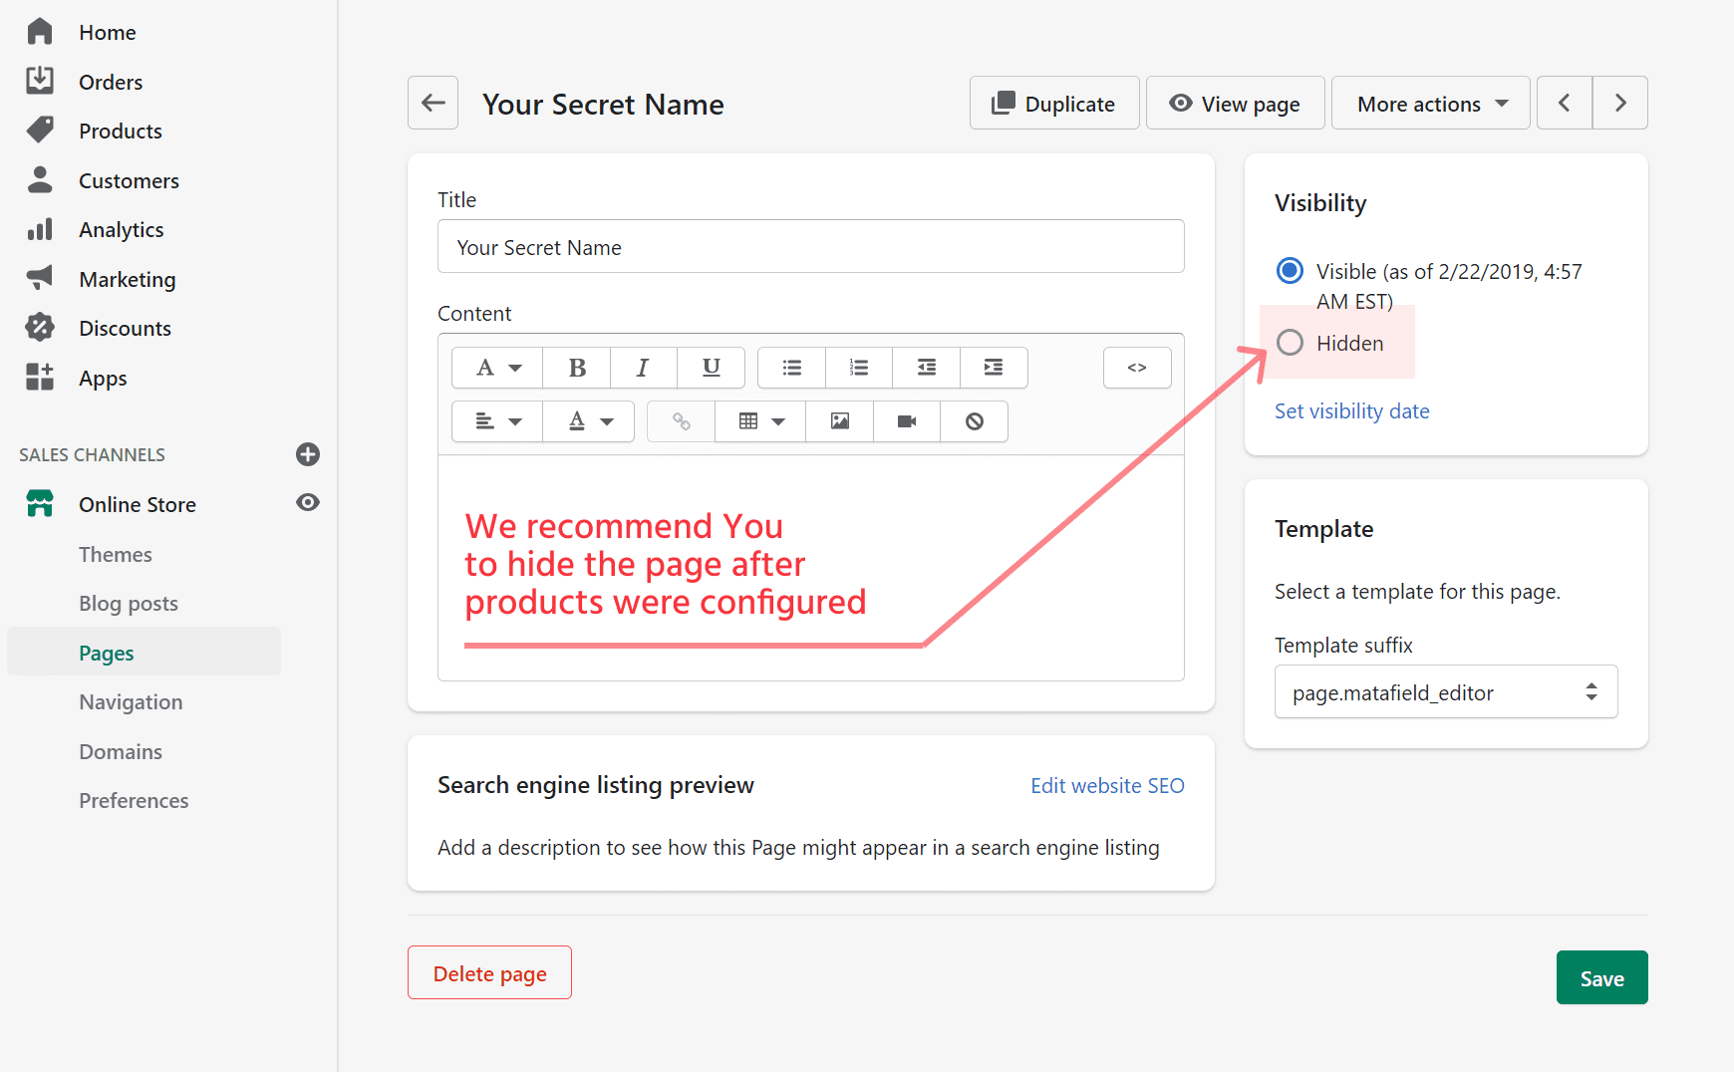The height and width of the screenshot is (1072, 1734).
Task: Select the Visible radio button
Action: click(1290, 270)
